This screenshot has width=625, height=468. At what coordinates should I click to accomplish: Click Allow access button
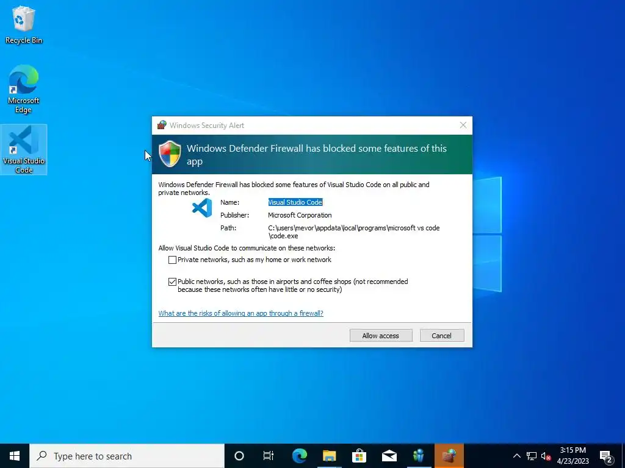pyautogui.click(x=381, y=336)
